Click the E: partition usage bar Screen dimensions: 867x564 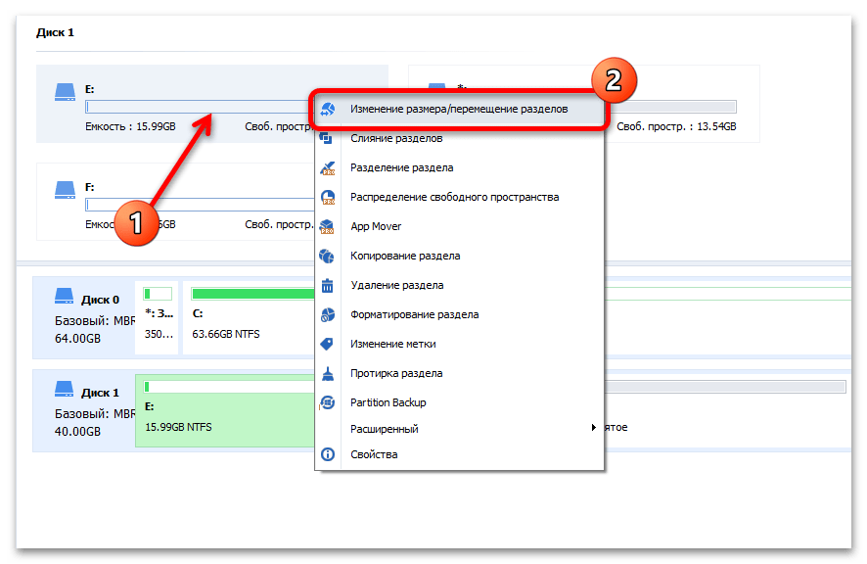[199, 107]
